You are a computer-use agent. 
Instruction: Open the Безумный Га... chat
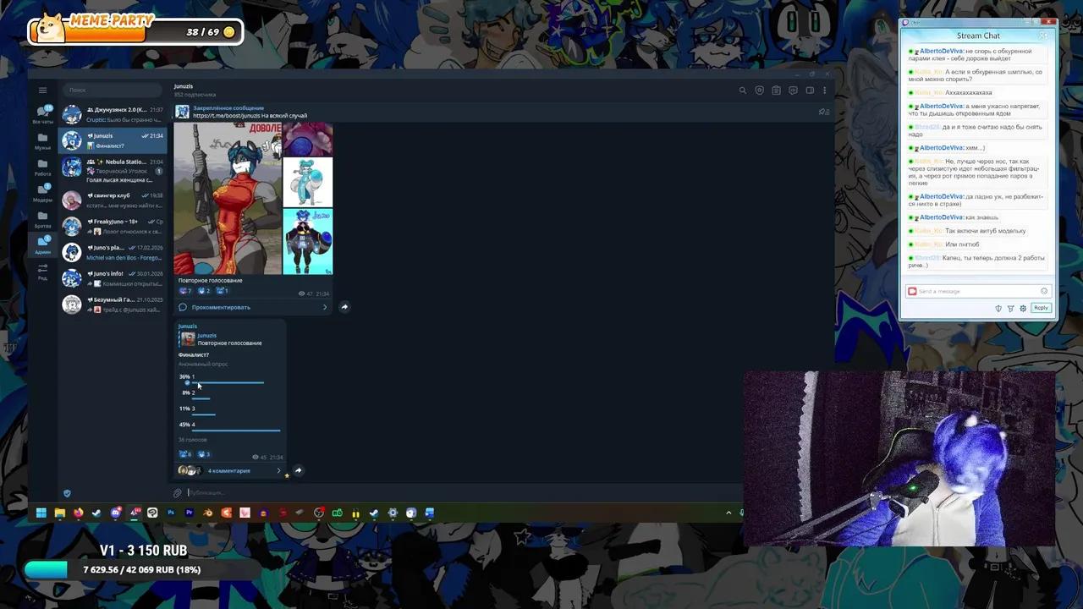point(113,304)
